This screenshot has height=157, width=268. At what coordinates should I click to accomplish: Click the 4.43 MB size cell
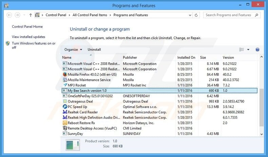click(213, 134)
